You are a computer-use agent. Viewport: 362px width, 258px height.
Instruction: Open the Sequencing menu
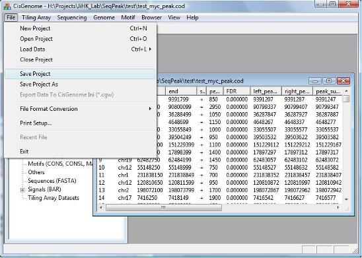[x=72, y=18]
